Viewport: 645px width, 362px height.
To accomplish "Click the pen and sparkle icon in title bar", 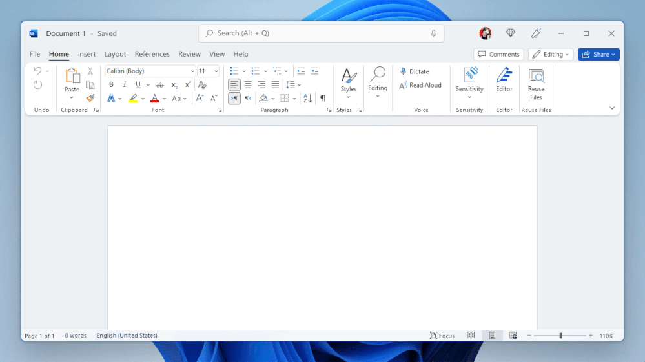I will point(536,33).
